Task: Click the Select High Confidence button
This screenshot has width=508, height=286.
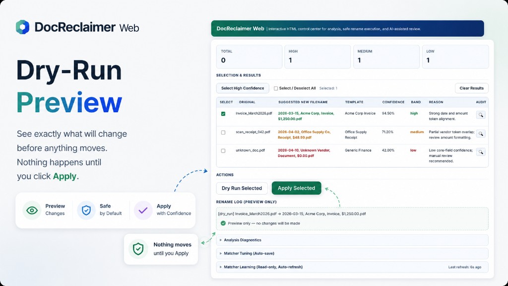Action: click(243, 88)
